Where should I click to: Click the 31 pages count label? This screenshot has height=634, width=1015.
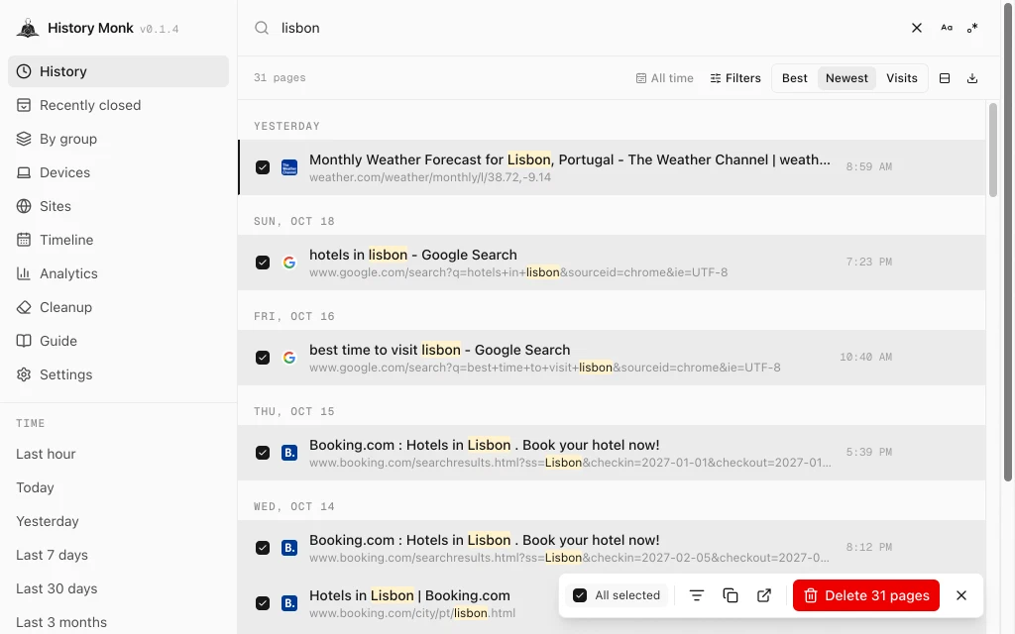coord(280,77)
